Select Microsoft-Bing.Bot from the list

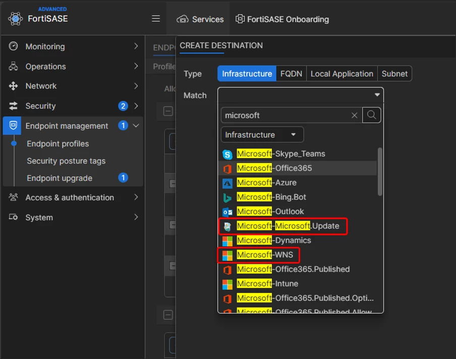coord(298,197)
